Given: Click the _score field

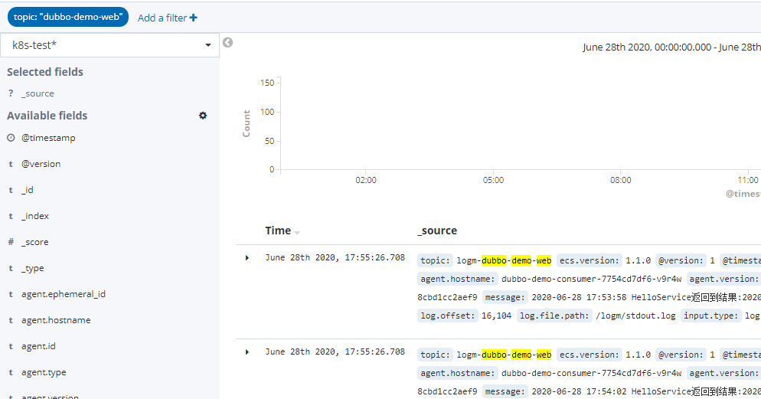Looking at the screenshot, I should pos(34,242).
